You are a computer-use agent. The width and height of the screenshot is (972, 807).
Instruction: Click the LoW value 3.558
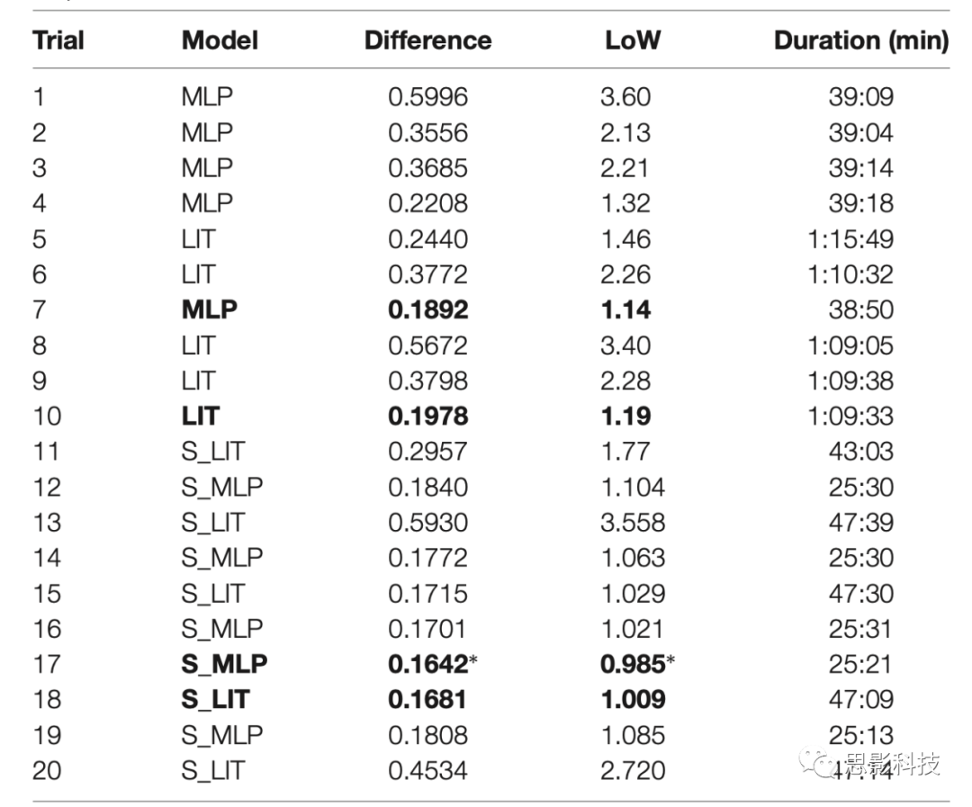click(x=633, y=522)
